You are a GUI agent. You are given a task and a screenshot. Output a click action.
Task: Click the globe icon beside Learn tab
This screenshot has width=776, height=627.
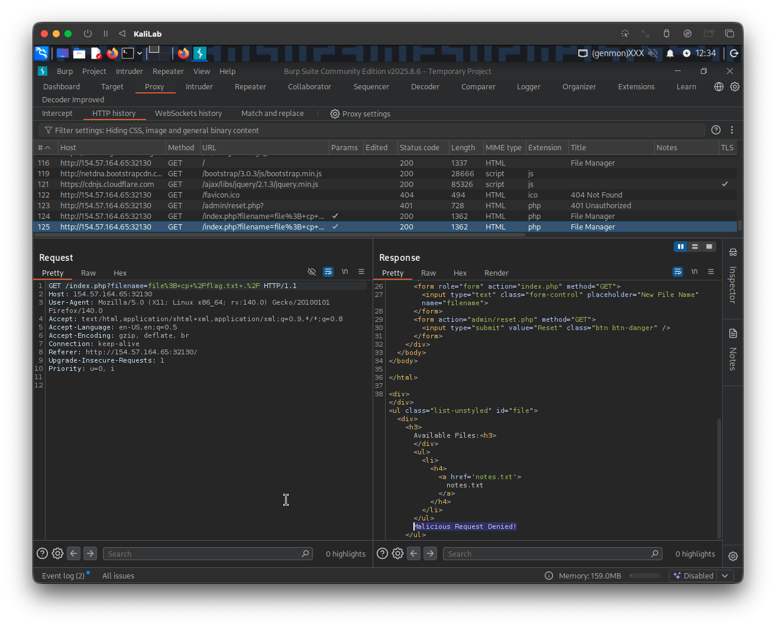(x=719, y=86)
